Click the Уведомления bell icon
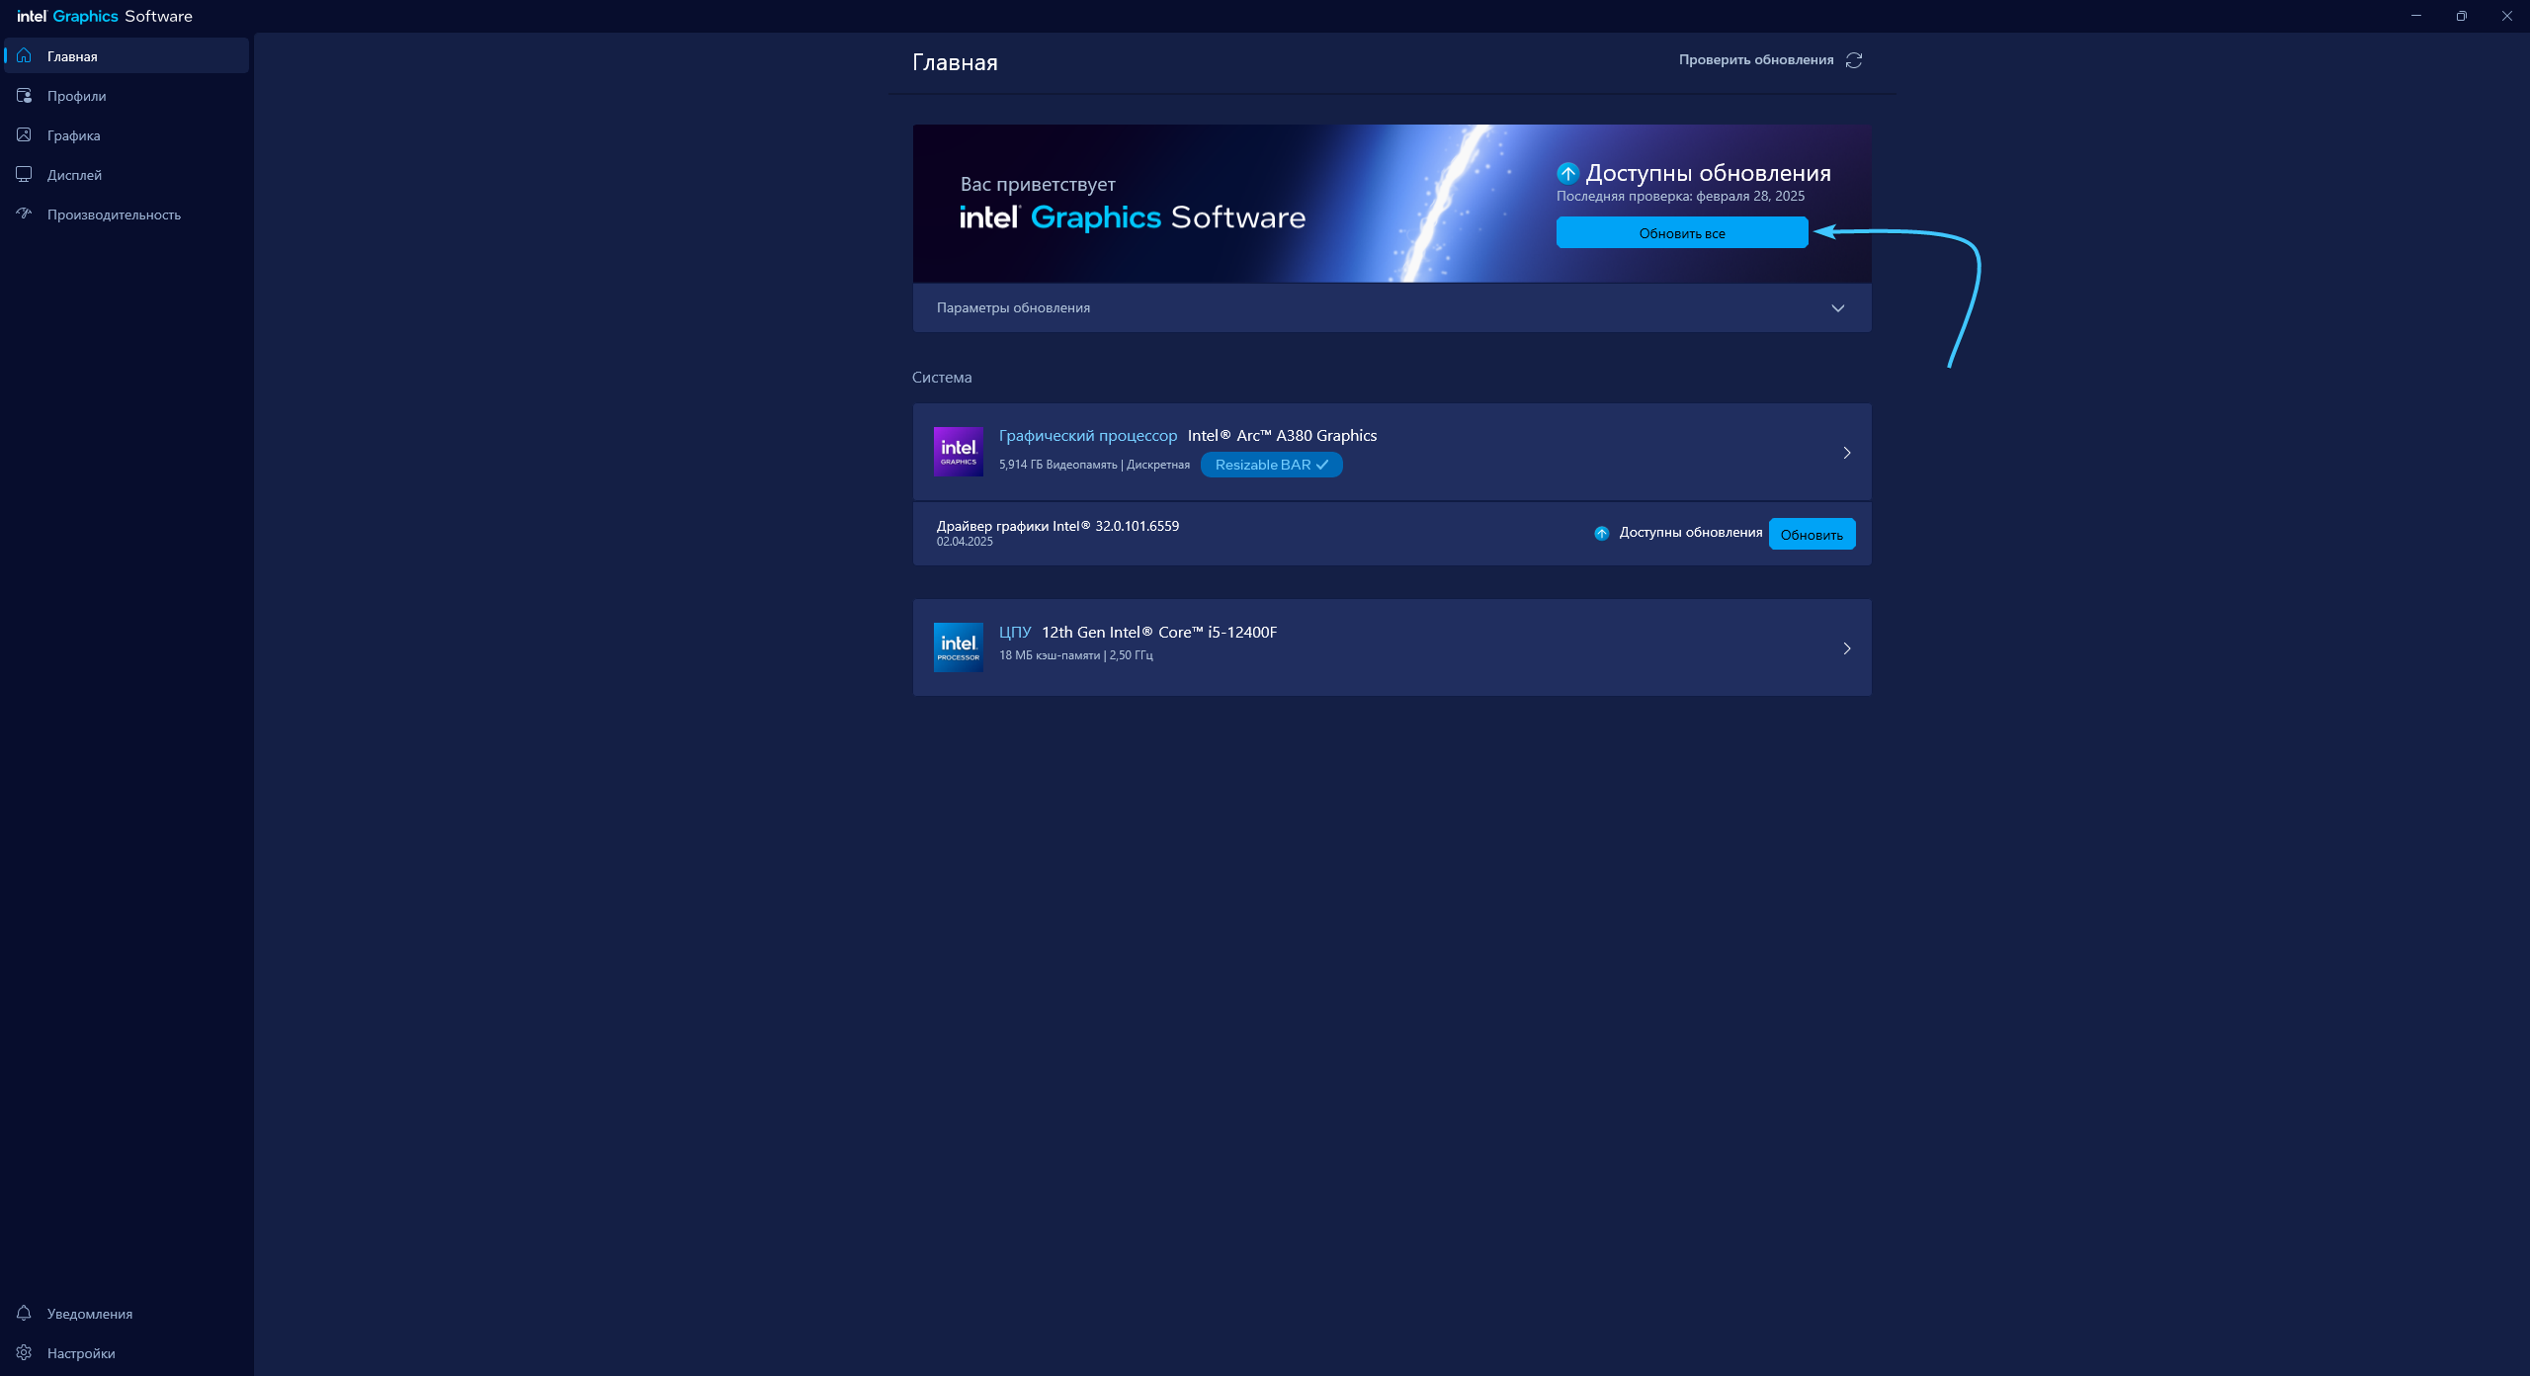The height and width of the screenshot is (1376, 2530). (25, 1313)
